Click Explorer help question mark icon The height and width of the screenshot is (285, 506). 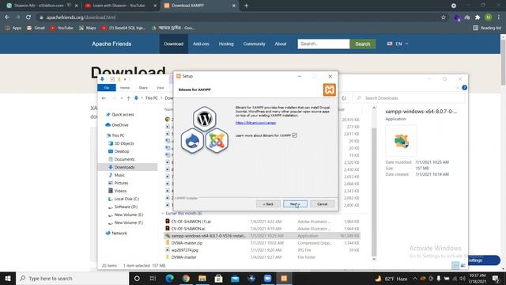coord(464,88)
